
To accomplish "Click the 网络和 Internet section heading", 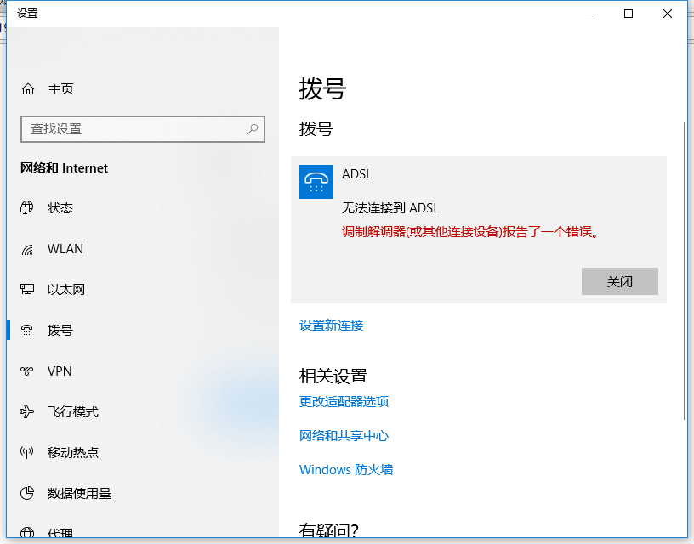I will [64, 168].
